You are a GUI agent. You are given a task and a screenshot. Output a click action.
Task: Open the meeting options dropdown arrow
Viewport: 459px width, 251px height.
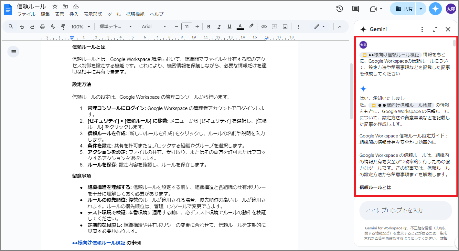tap(381, 9)
